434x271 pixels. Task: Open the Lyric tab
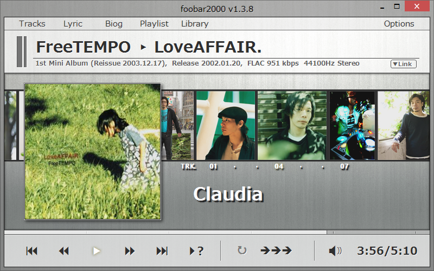click(x=73, y=24)
